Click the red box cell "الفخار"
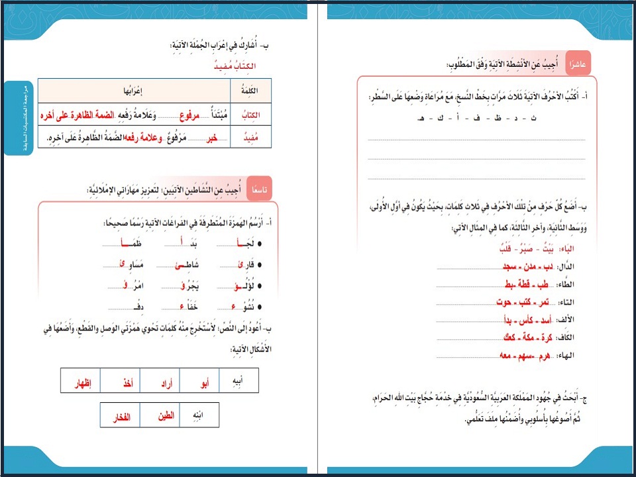Viewport: 636px width, 477px height. tap(120, 415)
